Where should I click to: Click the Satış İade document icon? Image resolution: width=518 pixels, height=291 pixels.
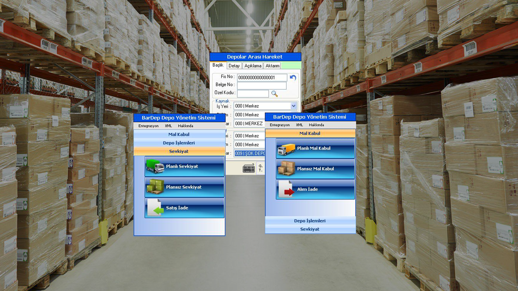pos(155,208)
